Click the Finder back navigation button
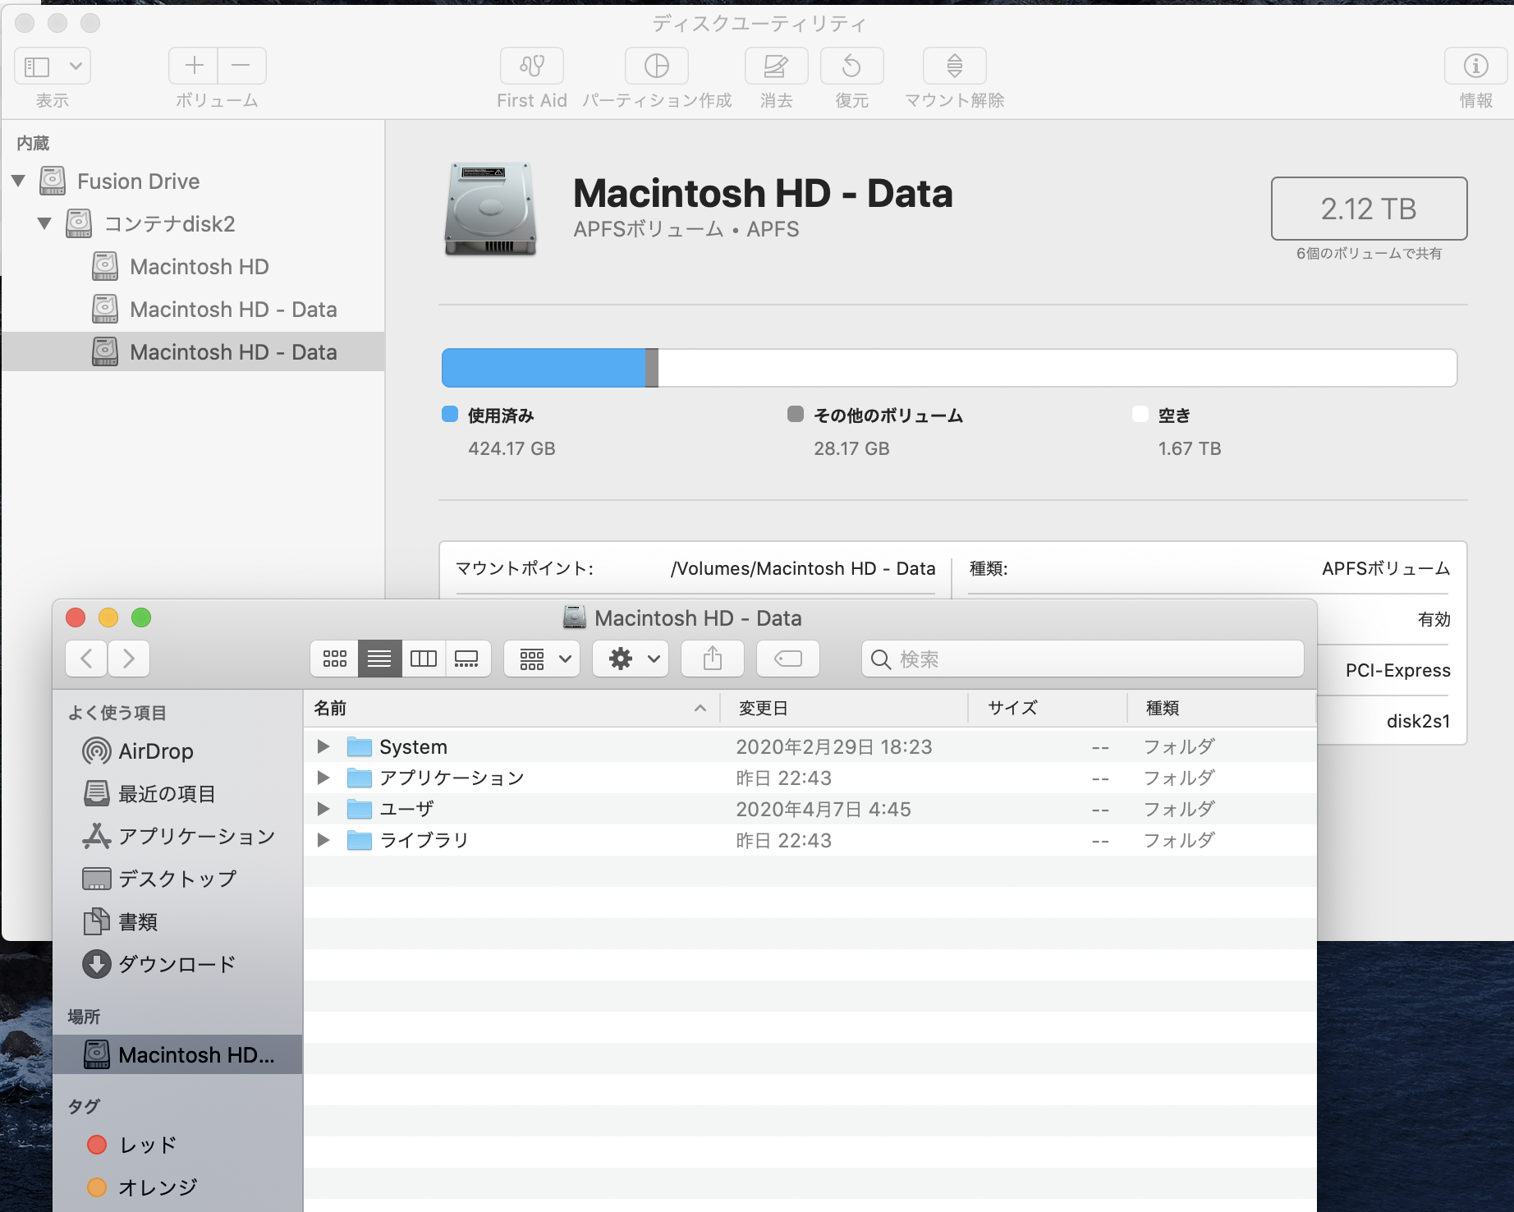1514x1212 pixels. 87,659
